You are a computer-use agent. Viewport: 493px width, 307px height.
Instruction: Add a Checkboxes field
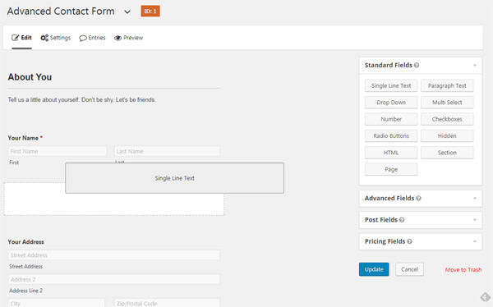click(x=447, y=119)
